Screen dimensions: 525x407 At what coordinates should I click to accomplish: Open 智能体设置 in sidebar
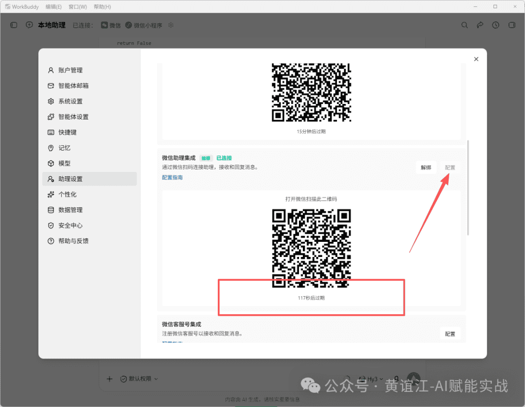coord(89,117)
